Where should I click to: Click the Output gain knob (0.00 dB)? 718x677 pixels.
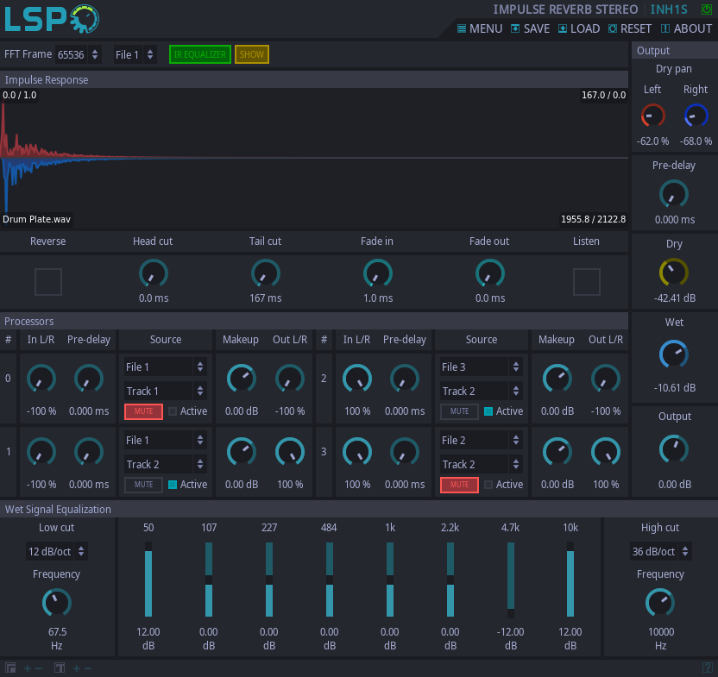[x=674, y=450]
